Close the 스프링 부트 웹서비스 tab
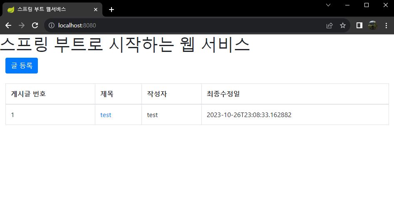Viewport: 394px width, 213px height. (96, 10)
